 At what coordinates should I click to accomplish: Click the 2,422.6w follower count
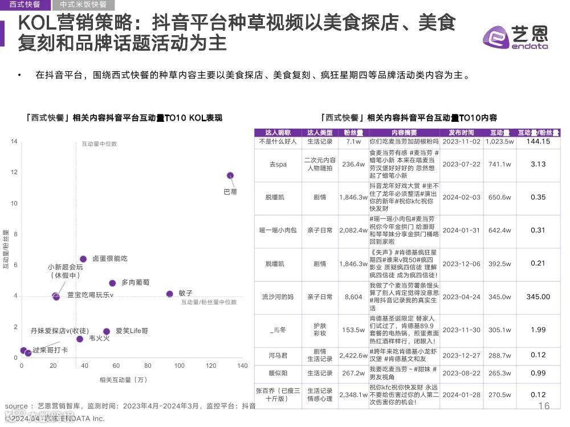click(353, 356)
